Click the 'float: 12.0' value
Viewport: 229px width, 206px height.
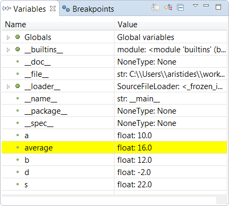click(134, 160)
